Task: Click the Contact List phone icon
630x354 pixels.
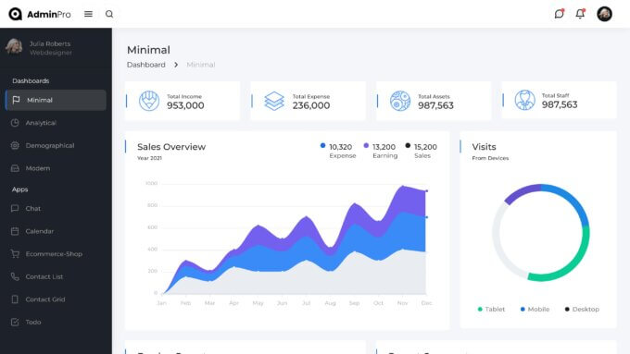Action: coord(15,276)
